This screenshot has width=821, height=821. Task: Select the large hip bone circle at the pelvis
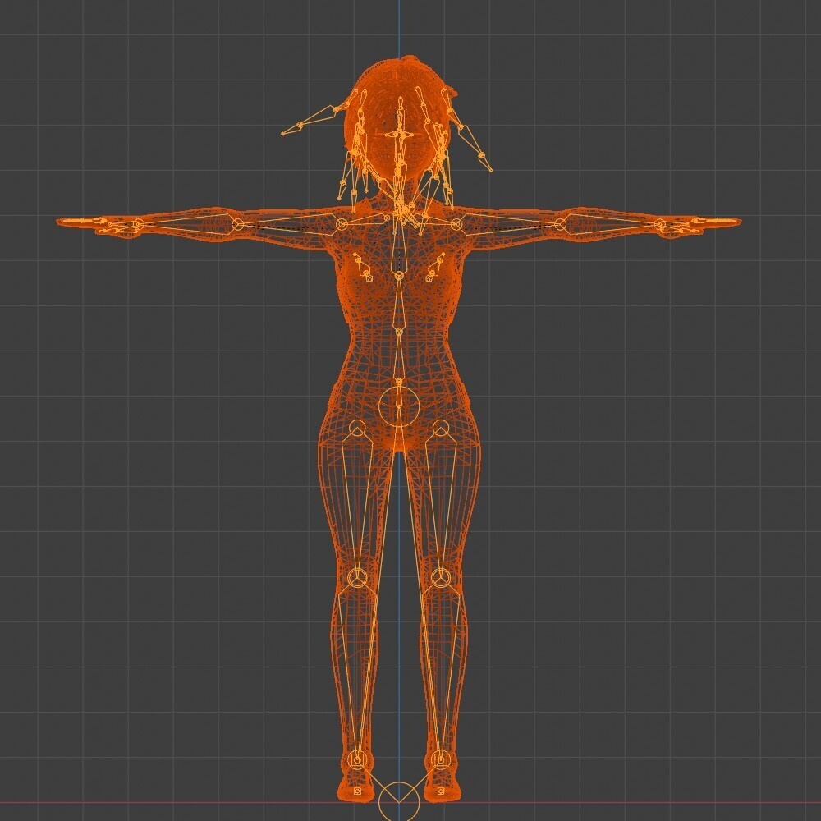pos(399,406)
